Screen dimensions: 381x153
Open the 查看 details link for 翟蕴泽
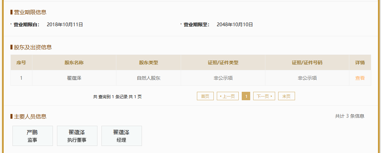coord(360,78)
